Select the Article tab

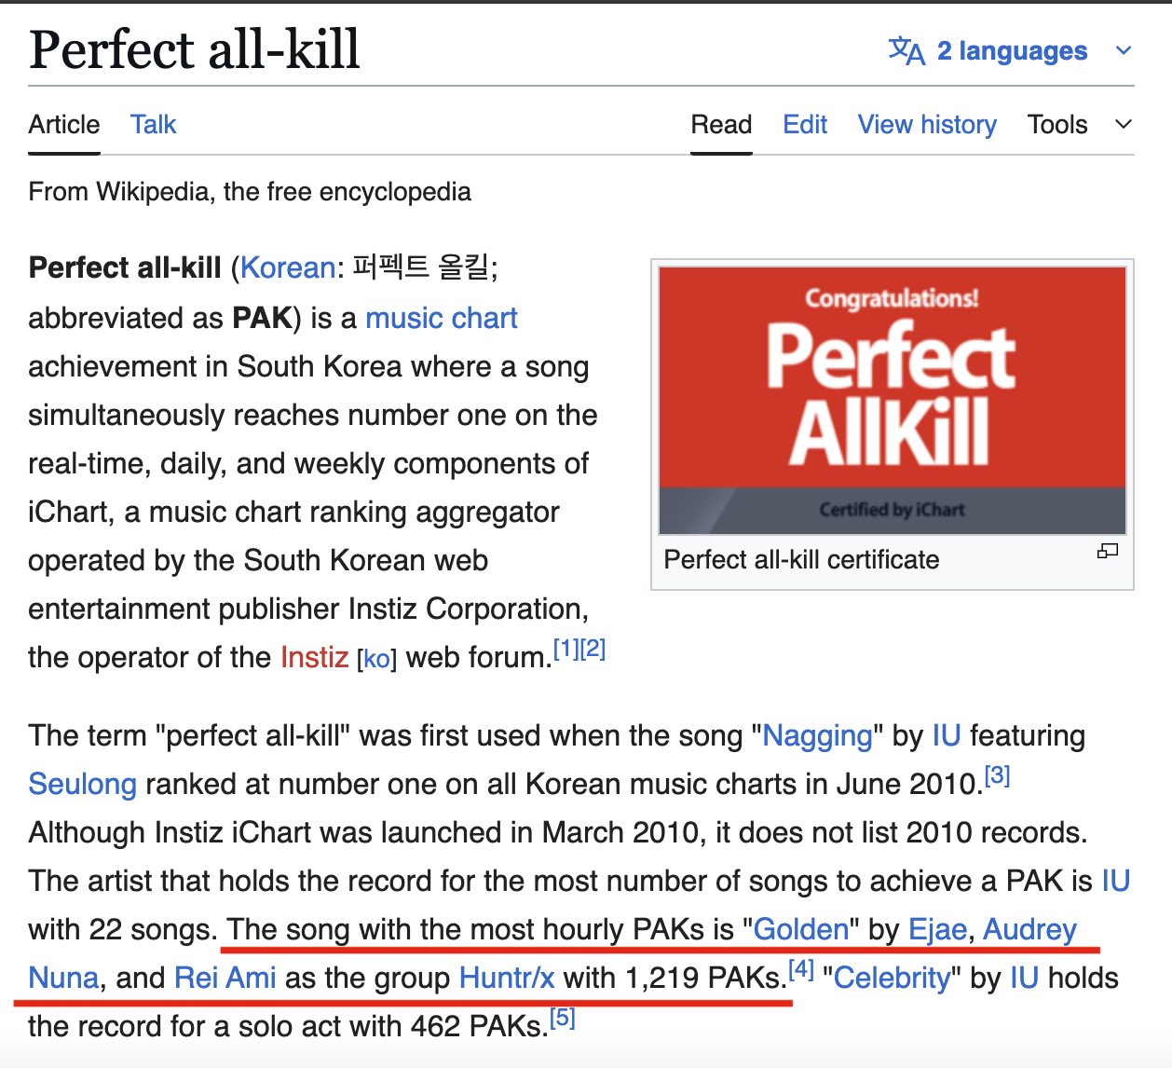pyautogui.click(x=64, y=125)
